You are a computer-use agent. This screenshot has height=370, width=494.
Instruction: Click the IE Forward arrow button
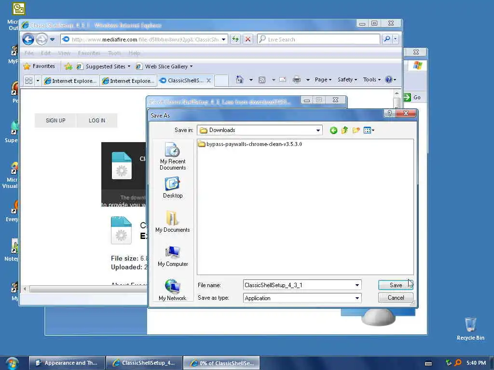(41, 40)
